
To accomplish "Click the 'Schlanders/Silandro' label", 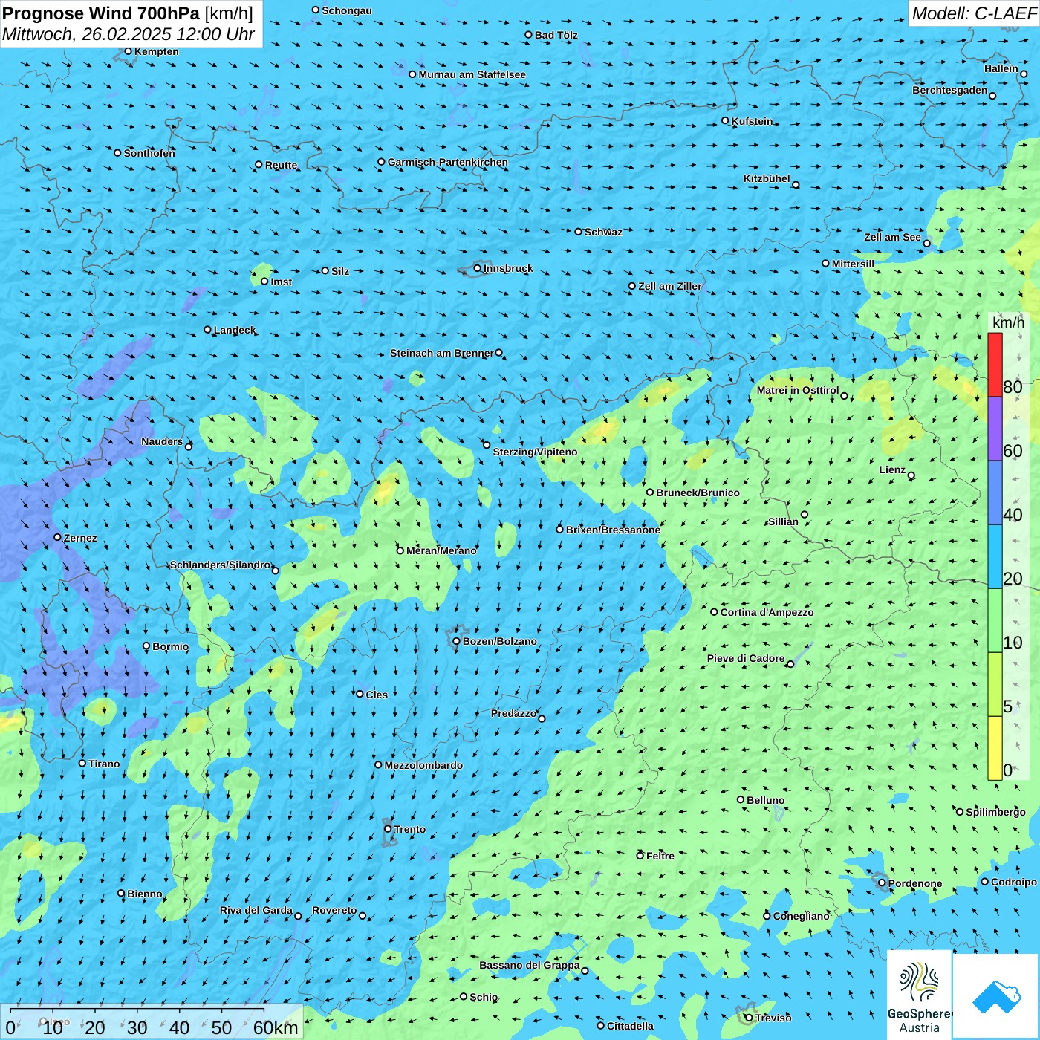I will click(220, 565).
